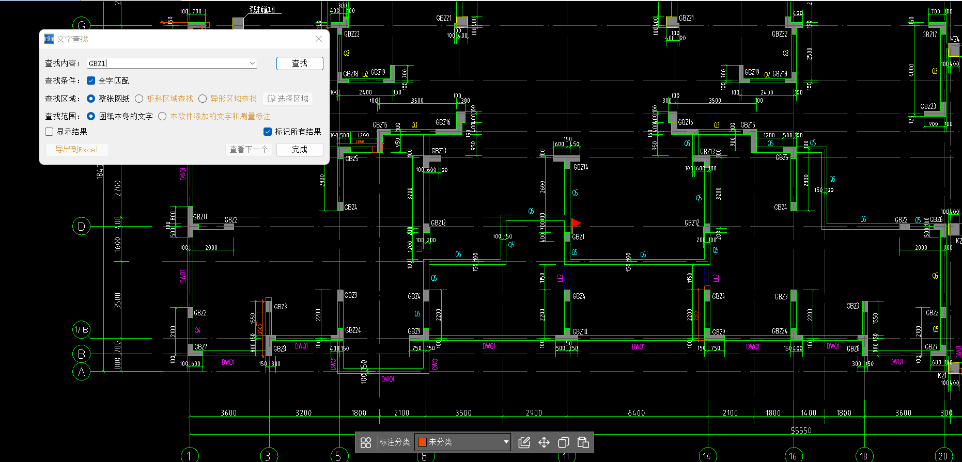Enable the 显示结果 checkbox
The width and height of the screenshot is (962, 462).
(49, 132)
